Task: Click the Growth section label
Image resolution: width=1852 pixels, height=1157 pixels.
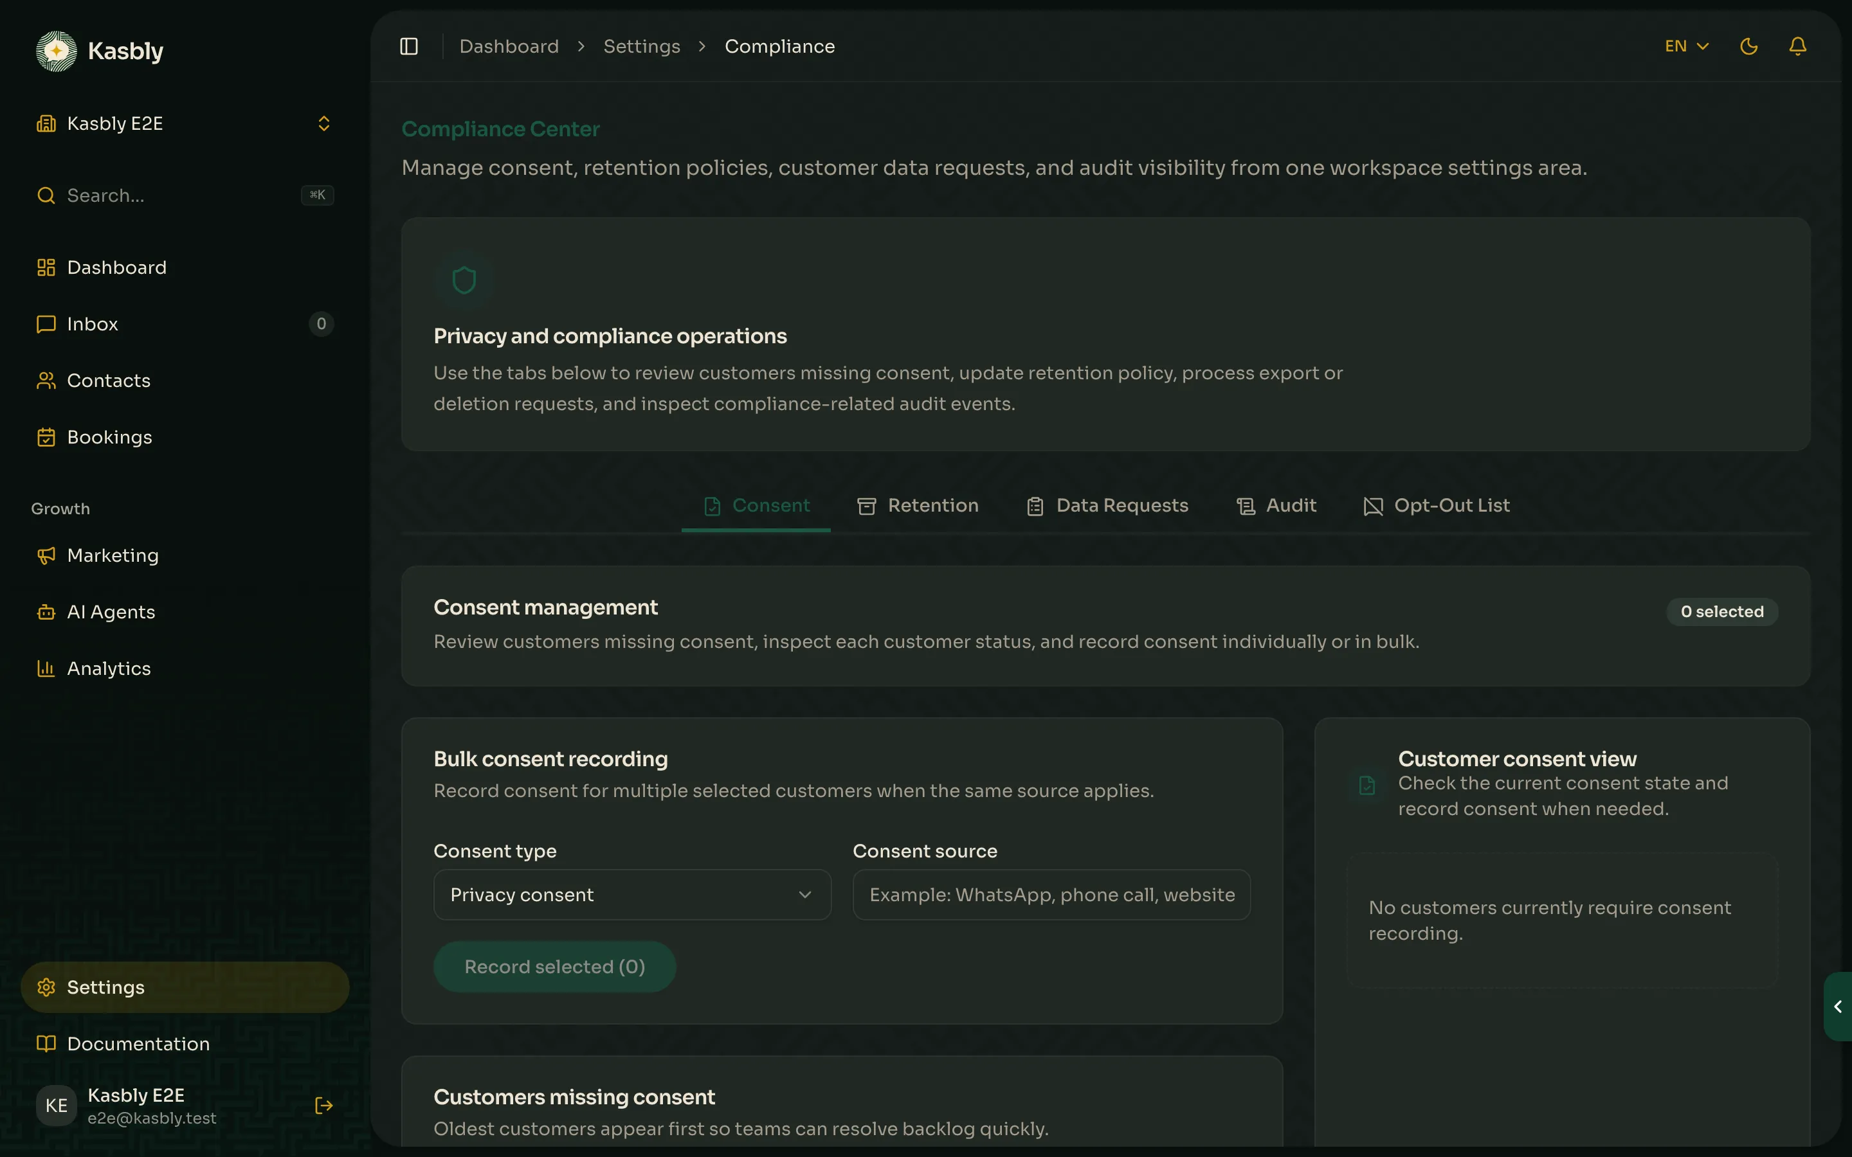Action: coord(60,509)
